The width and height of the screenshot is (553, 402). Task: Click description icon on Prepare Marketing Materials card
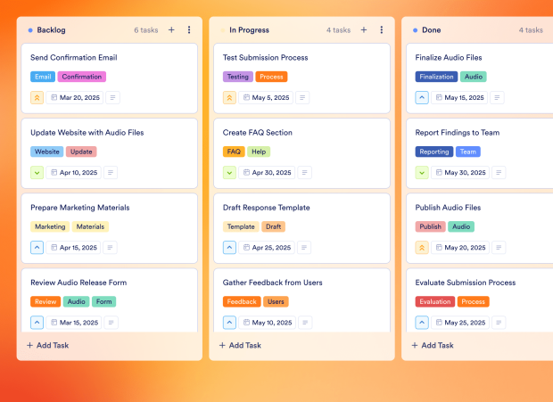[x=112, y=248]
